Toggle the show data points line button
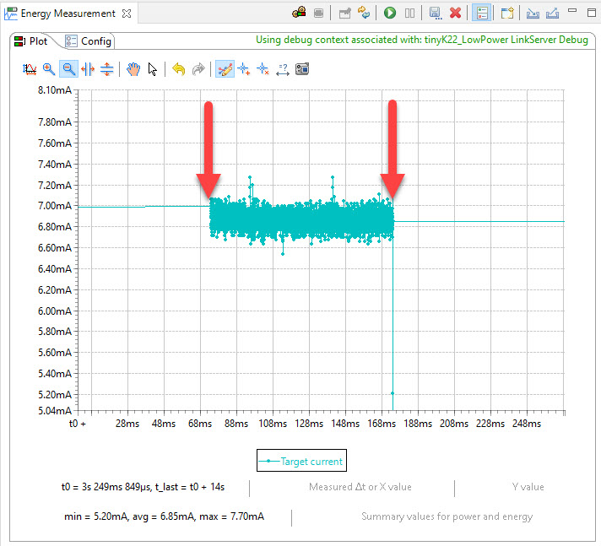The image size is (601, 546). (225, 69)
